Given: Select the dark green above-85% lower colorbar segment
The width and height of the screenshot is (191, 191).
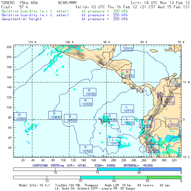Looking at the screenshot, I should (x=164, y=177).
